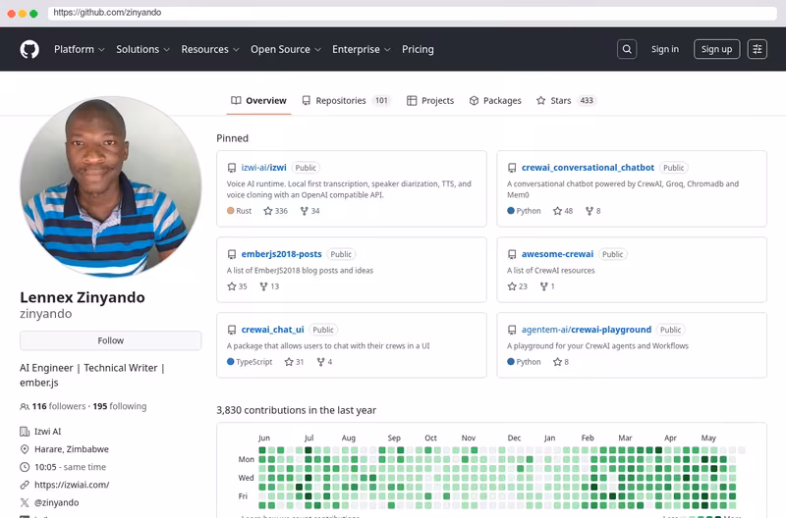Screen dimensions: 786x518
Task: Follow Lennex Zinyando
Action: coord(111,340)
